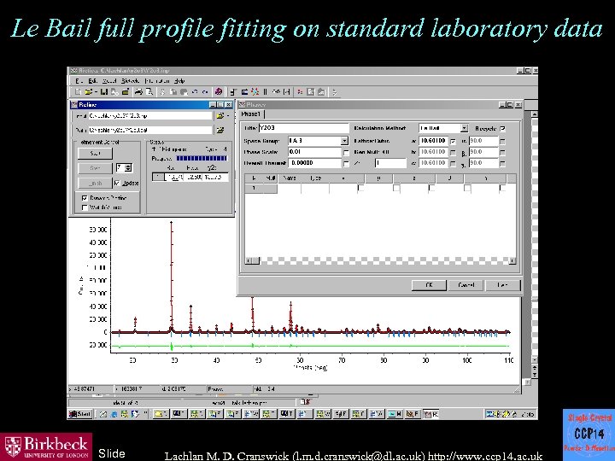Click Cancel in the Phases window
Image resolution: width=615 pixels, height=461 pixels.
pos(466,285)
